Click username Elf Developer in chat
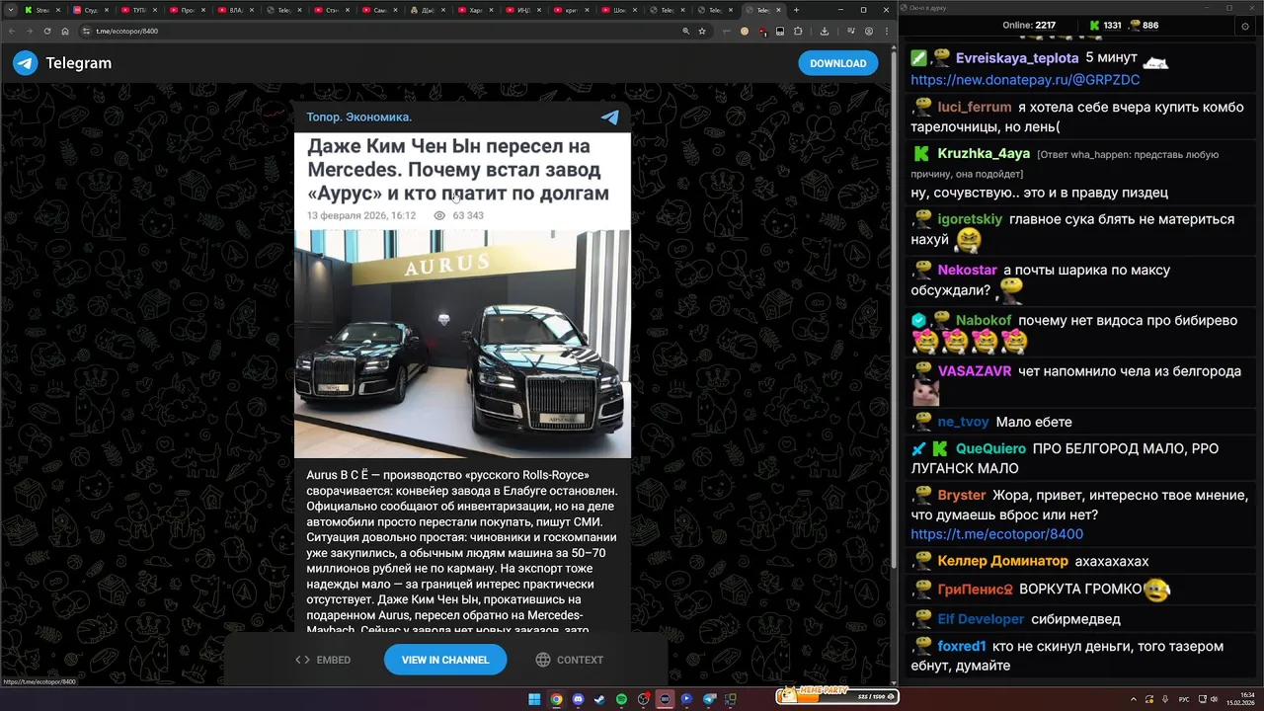This screenshot has width=1264, height=711. 981,619
